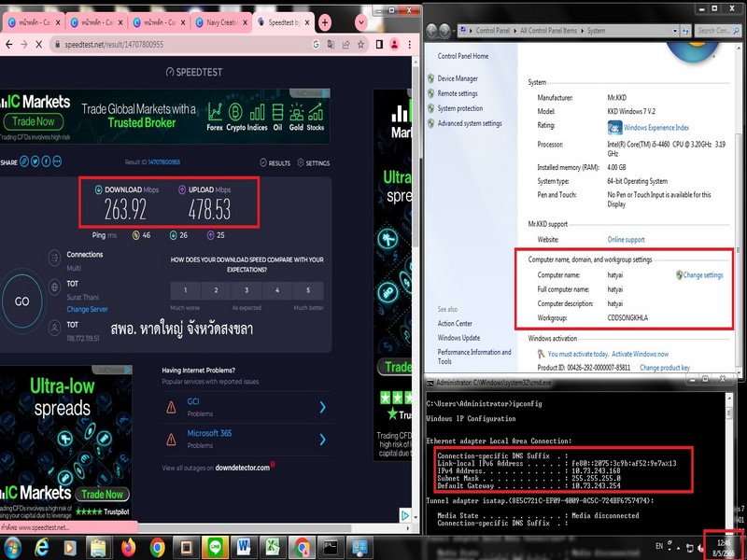Open Speedtest RESULTS page
Viewport: 747px width, 560px height.
click(x=275, y=162)
